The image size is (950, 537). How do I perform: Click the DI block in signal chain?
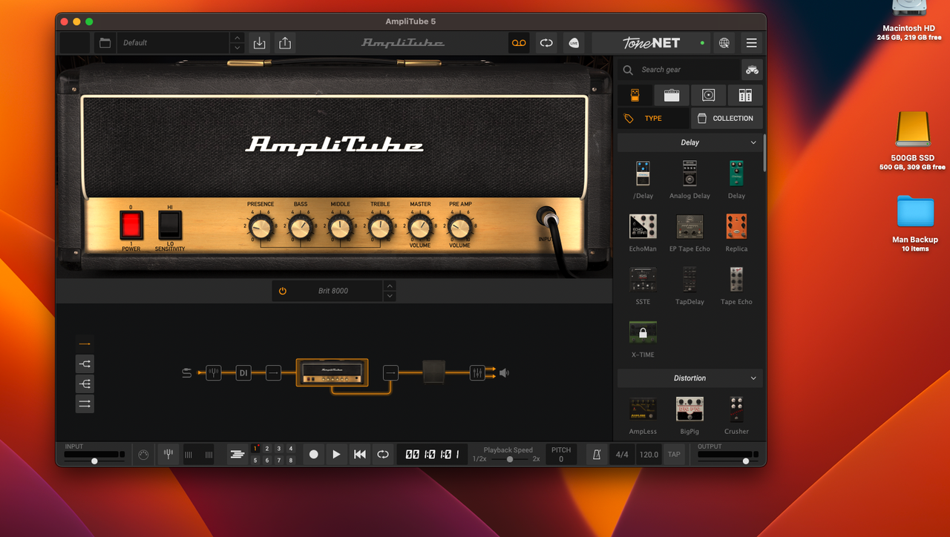coord(243,373)
